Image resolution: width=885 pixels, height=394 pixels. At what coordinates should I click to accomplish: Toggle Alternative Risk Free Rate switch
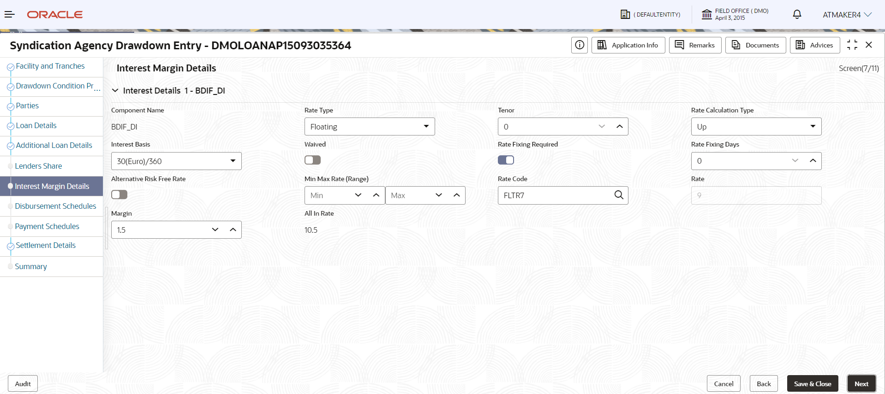coord(120,194)
